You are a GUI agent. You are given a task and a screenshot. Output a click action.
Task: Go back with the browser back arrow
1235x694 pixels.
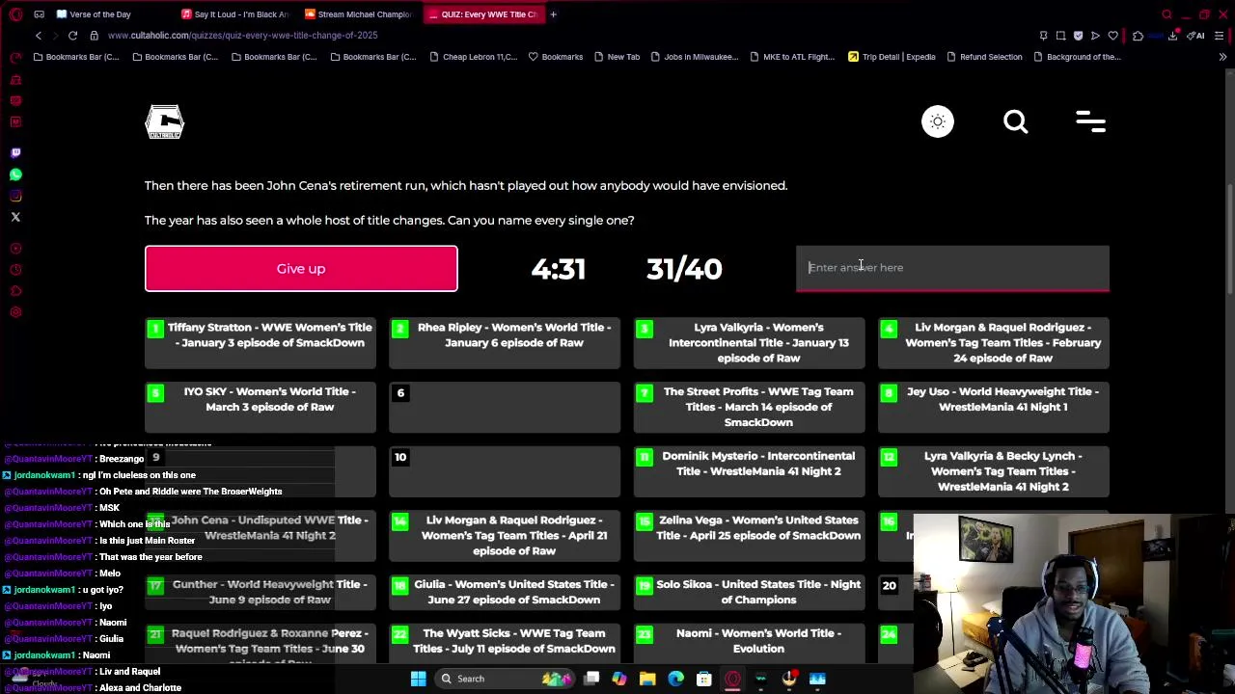[x=39, y=36]
